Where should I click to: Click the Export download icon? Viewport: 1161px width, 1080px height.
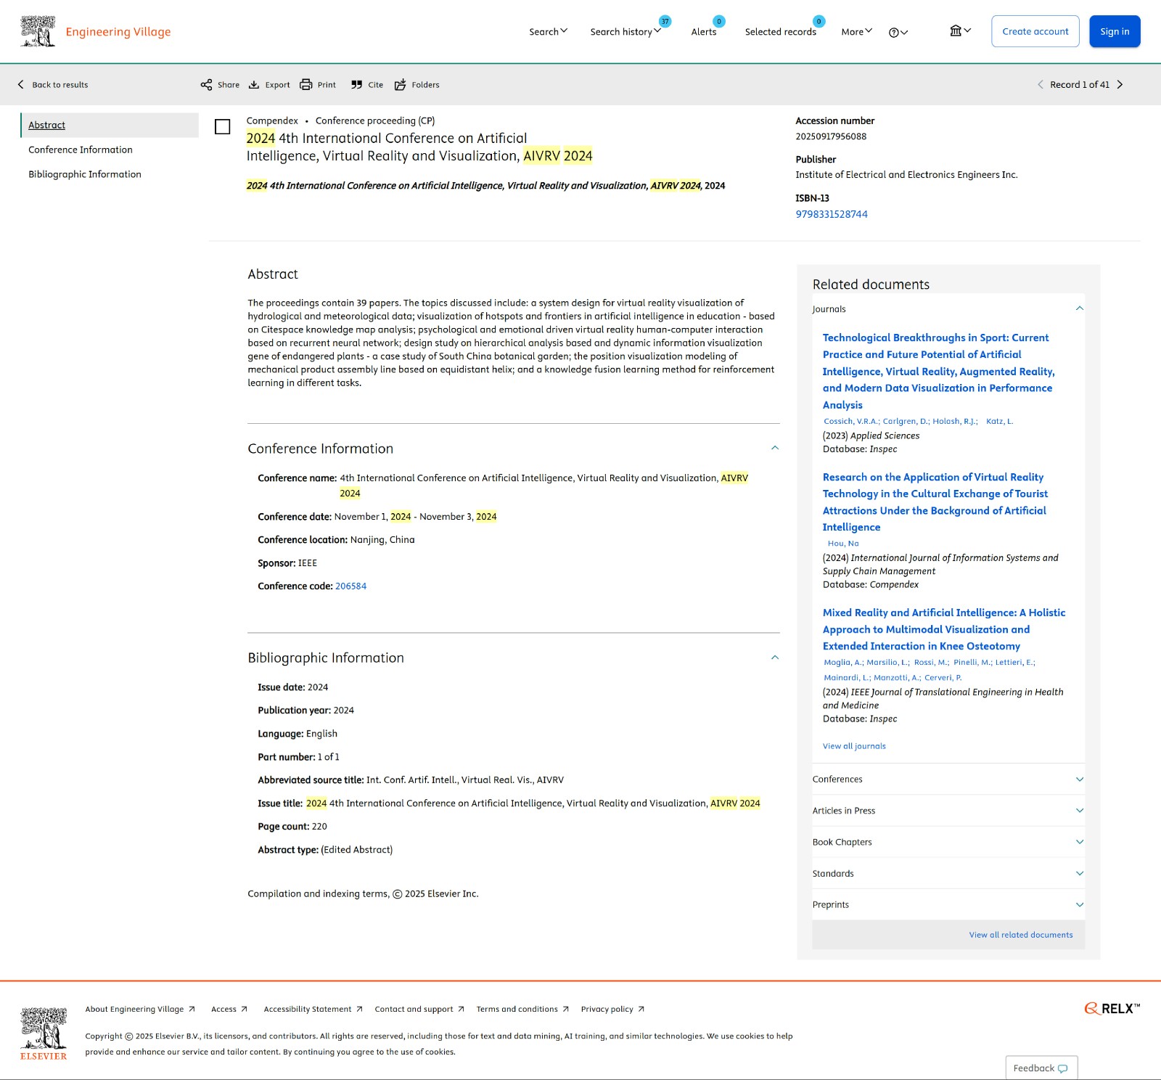[x=254, y=85]
